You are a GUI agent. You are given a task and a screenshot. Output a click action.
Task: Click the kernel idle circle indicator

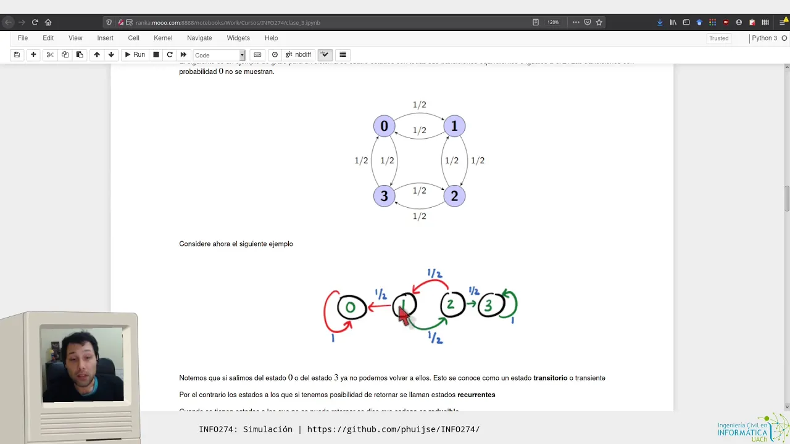pos(784,38)
